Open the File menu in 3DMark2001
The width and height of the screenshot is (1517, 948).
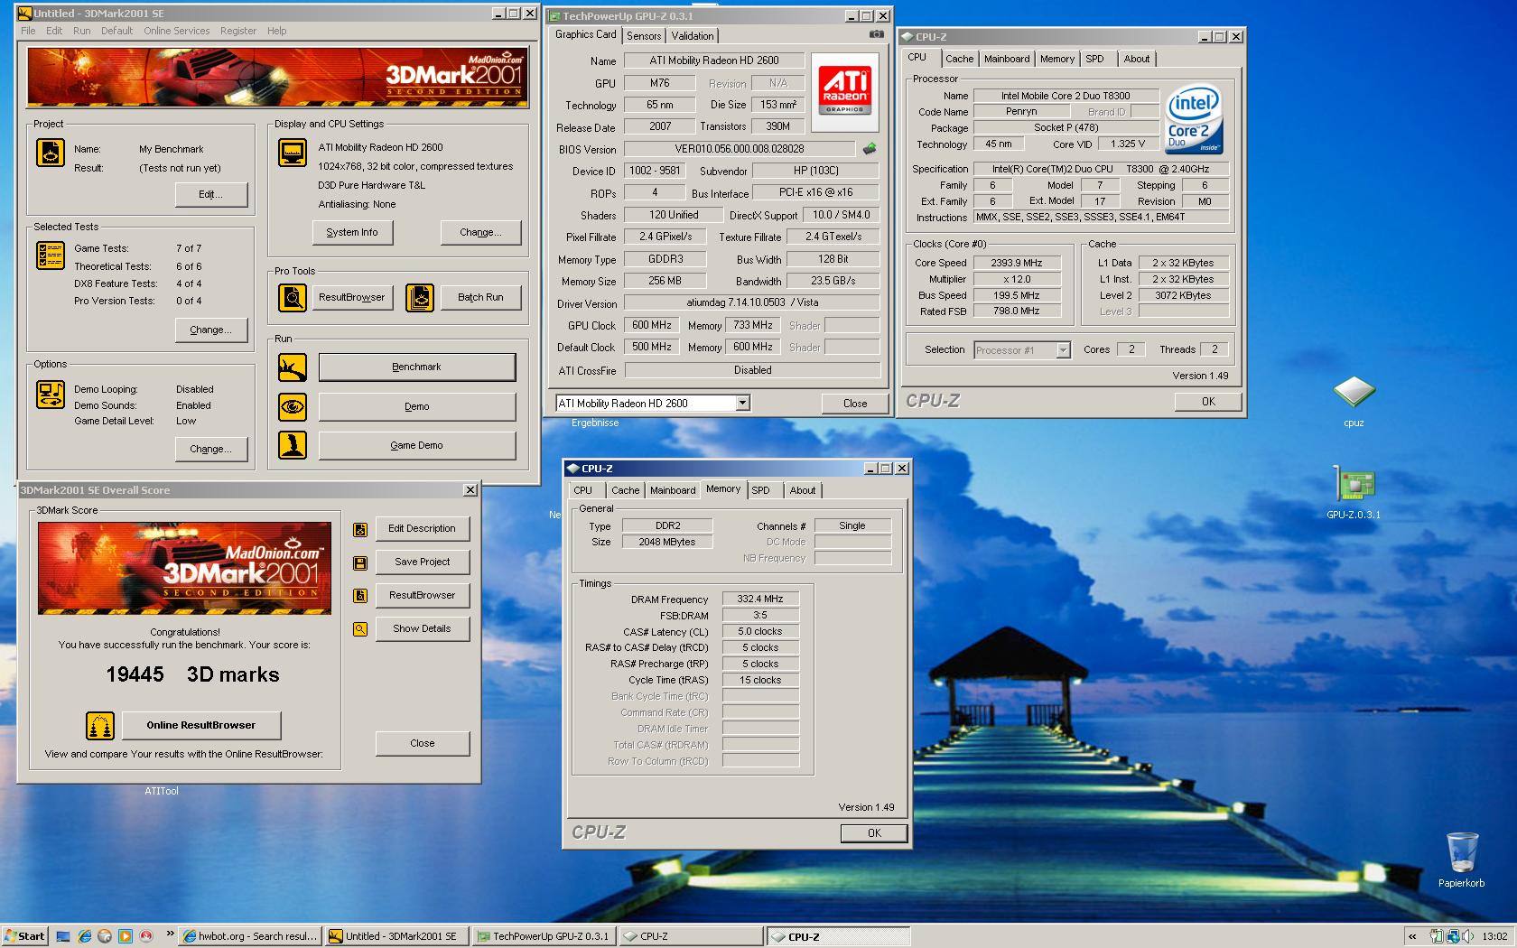[28, 31]
